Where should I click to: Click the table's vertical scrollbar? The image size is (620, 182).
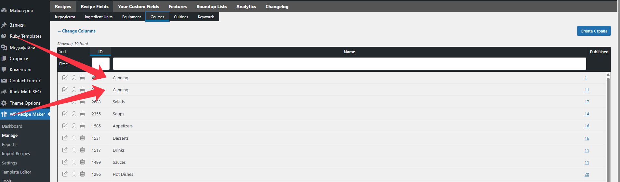[608, 127]
